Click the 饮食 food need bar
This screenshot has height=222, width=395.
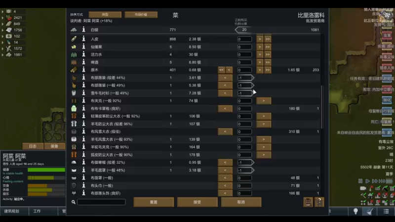46,186
